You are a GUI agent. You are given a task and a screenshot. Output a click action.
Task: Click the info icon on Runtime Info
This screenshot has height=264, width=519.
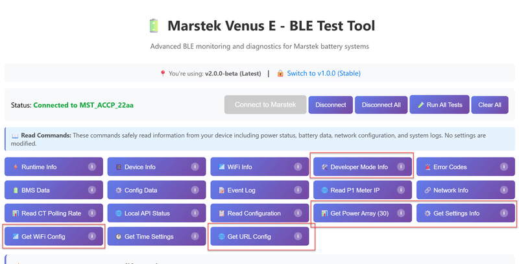click(x=92, y=167)
